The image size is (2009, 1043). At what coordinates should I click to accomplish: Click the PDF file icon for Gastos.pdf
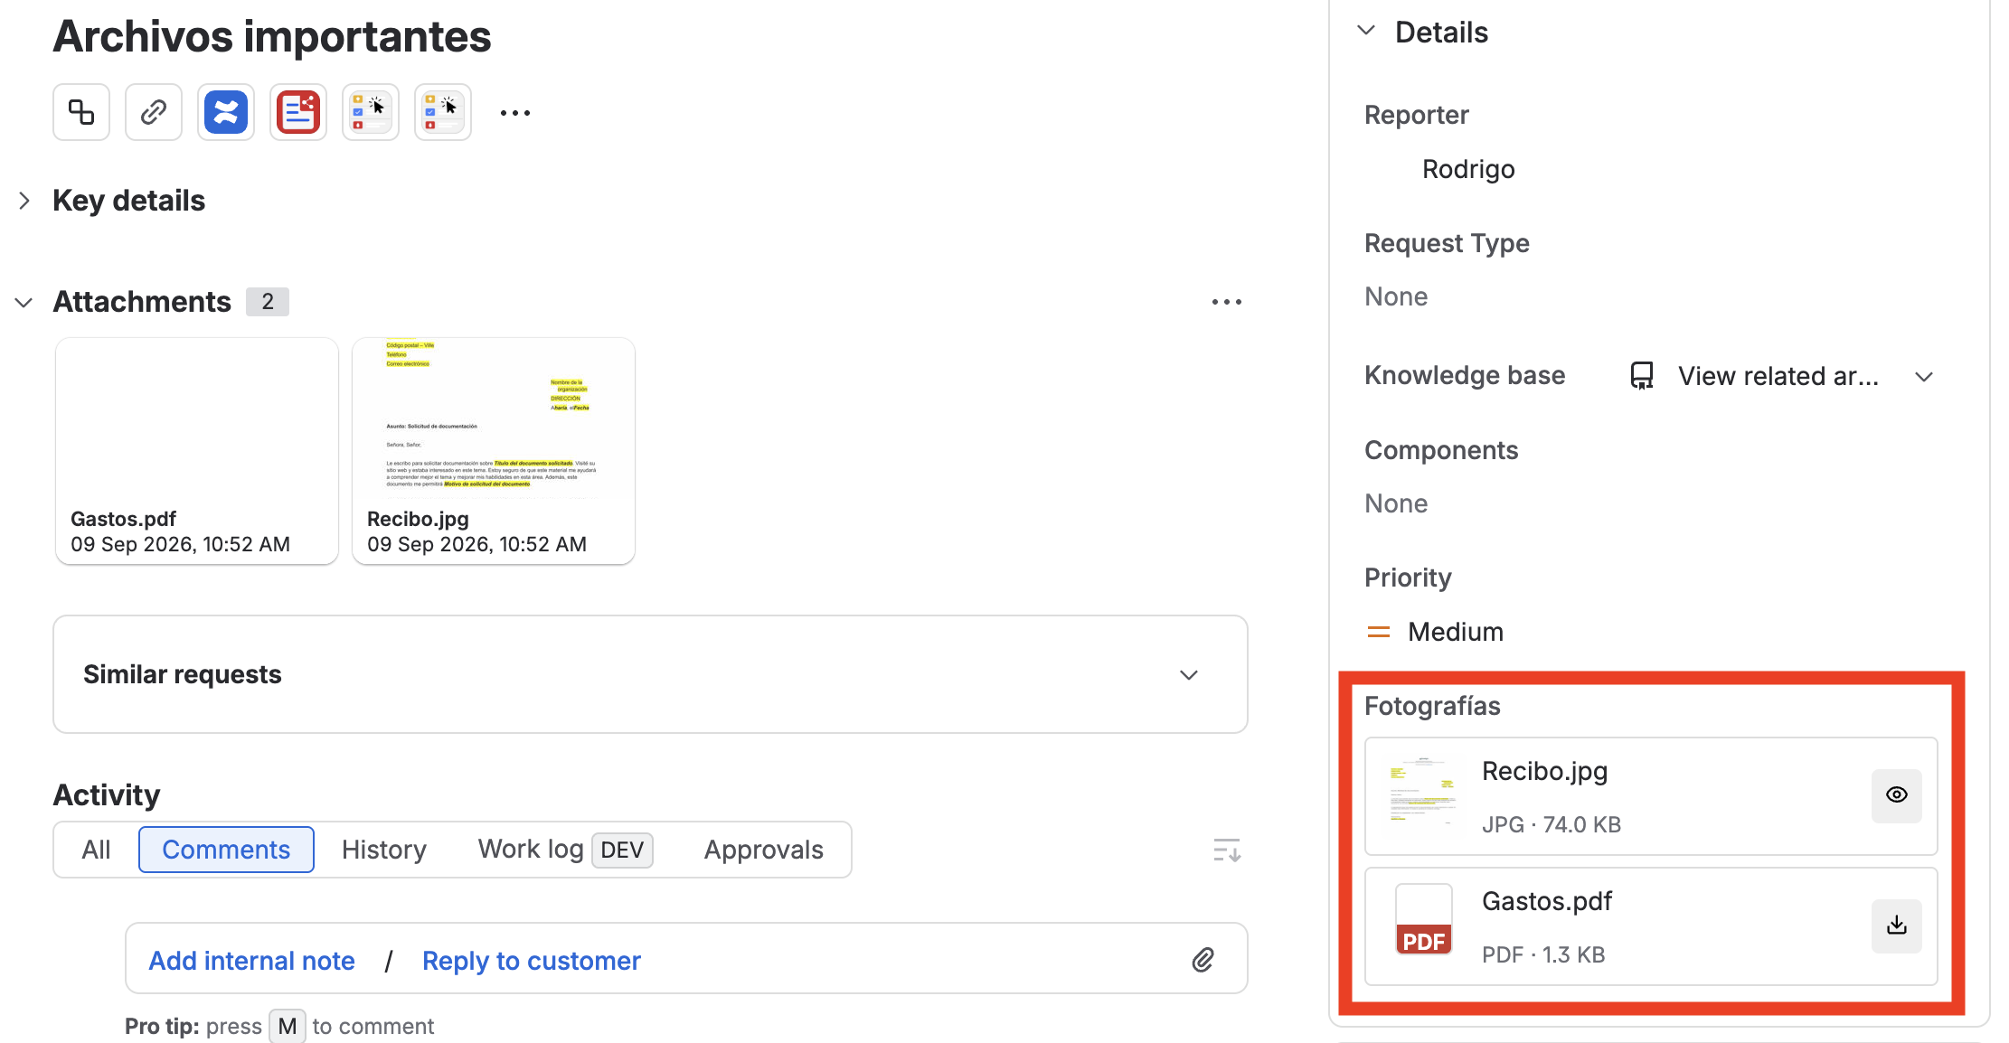[x=1424, y=920]
